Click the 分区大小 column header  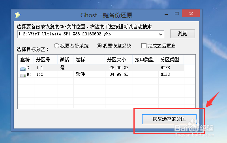[119, 60]
